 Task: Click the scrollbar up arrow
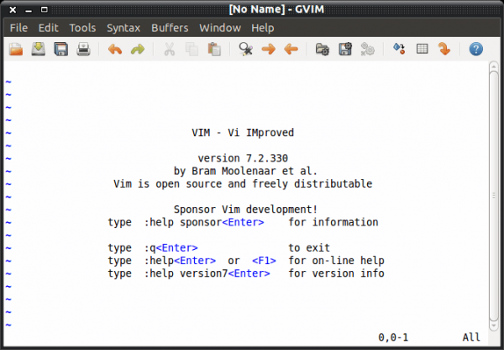[494, 66]
